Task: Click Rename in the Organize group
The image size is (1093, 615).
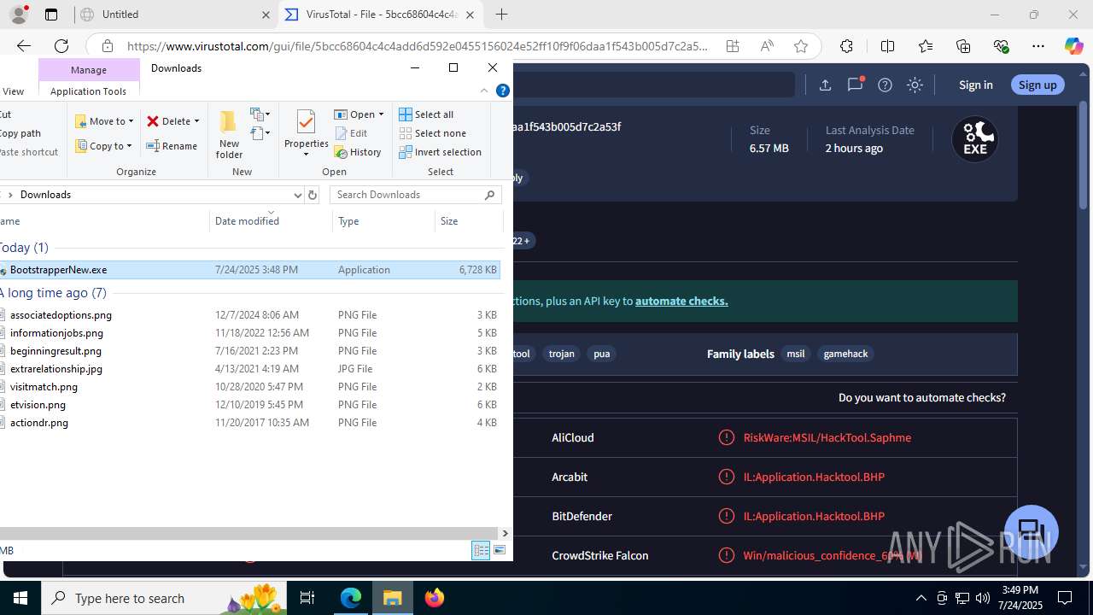Action: click(172, 146)
